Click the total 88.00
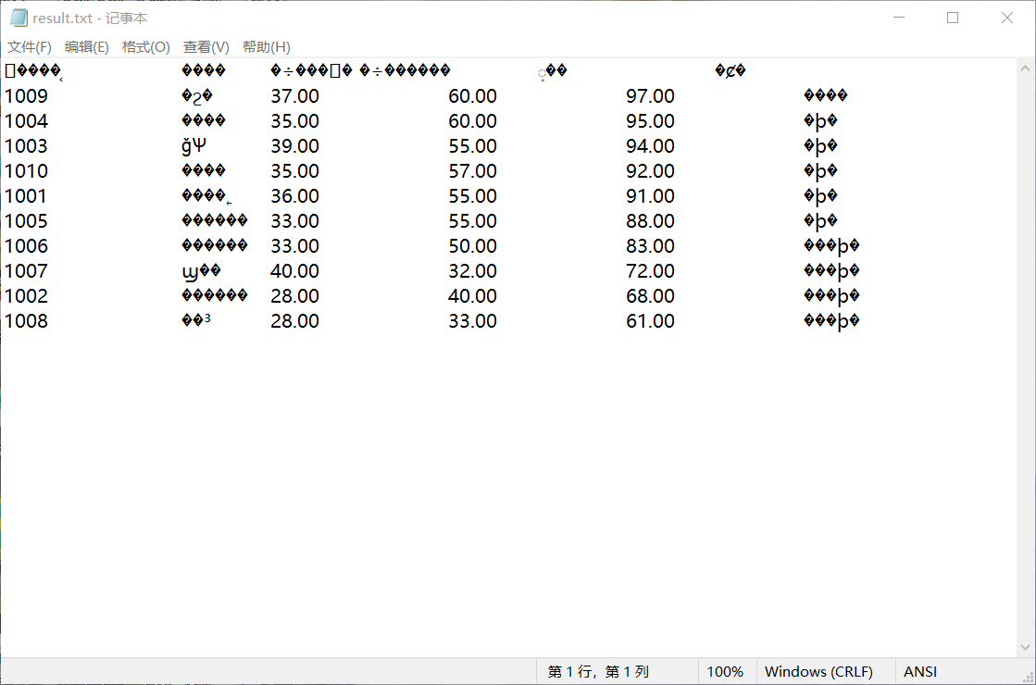The width and height of the screenshot is (1036, 685). click(650, 220)
